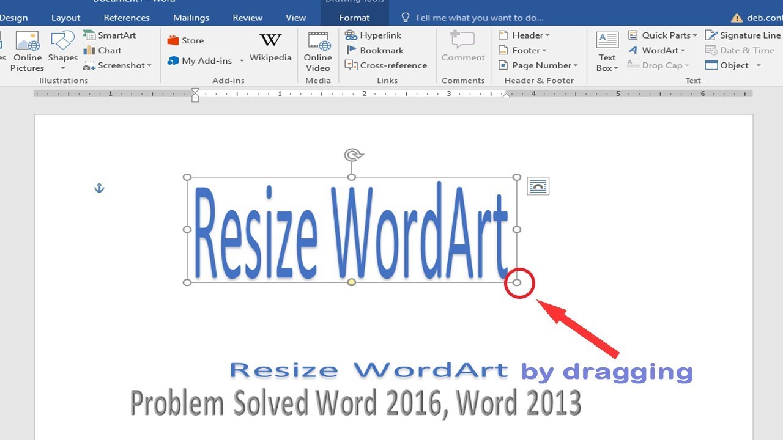
Task: Insert a Hyperlink
Action: point(373,35)
